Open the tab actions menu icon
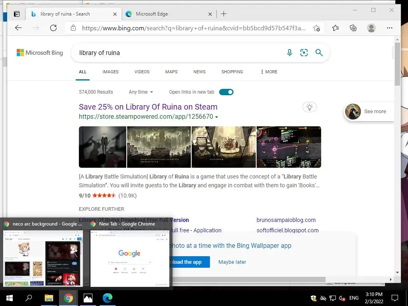 tap(17, 14)
